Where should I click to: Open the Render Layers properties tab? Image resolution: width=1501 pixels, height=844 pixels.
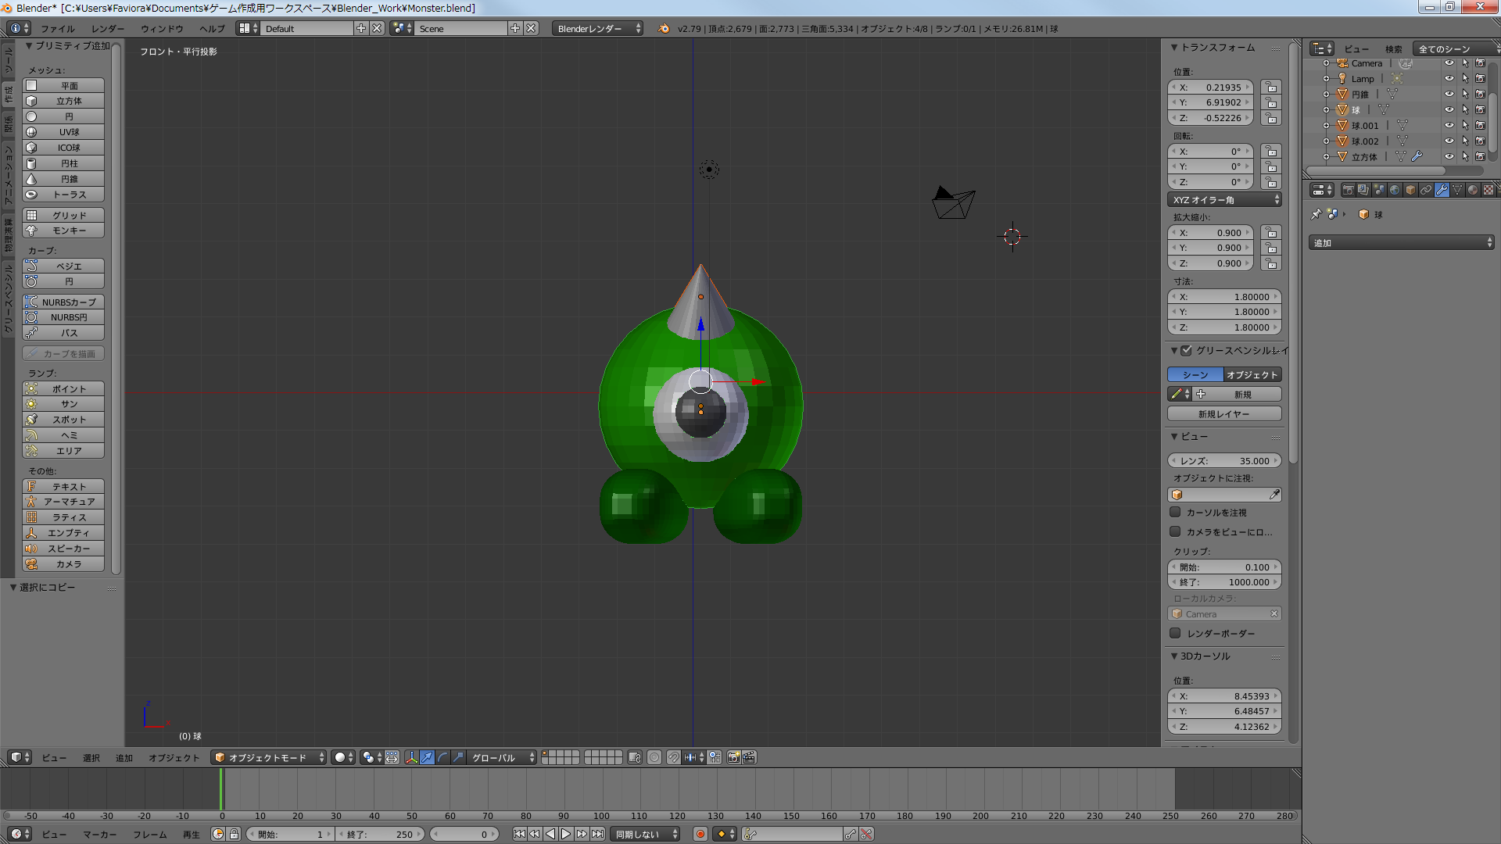1363,190
